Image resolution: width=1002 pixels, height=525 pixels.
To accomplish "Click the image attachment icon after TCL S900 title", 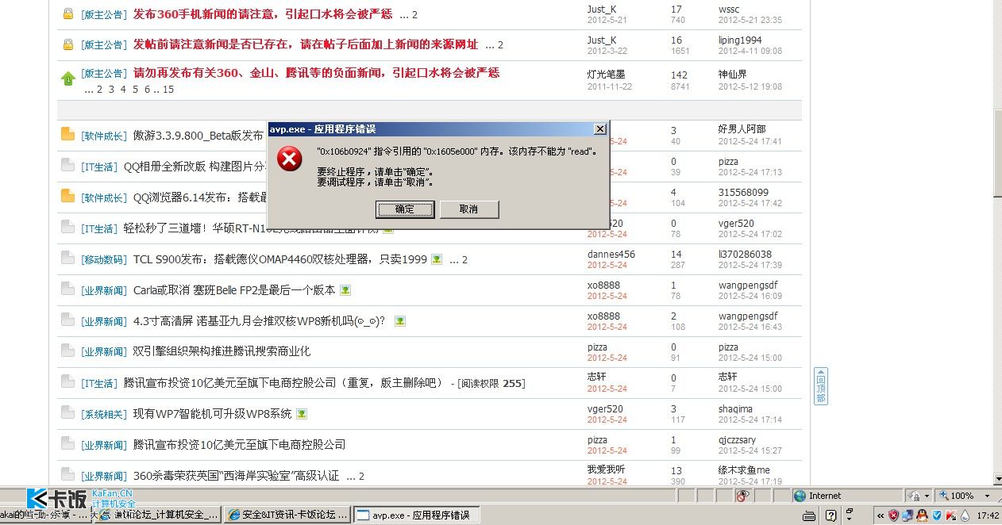I will (436, 259).
